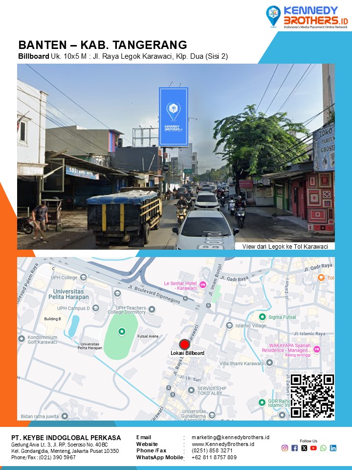Click the Islamic Village school pin
The height and width of the screenshot is (470, 352).
coord(229,326)
